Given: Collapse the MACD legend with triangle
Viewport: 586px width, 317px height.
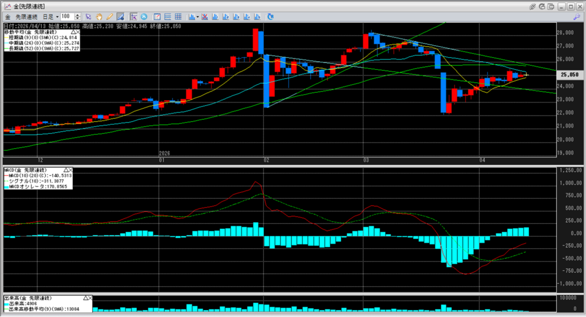Looking at the screenshot, I should coord(66,170).
